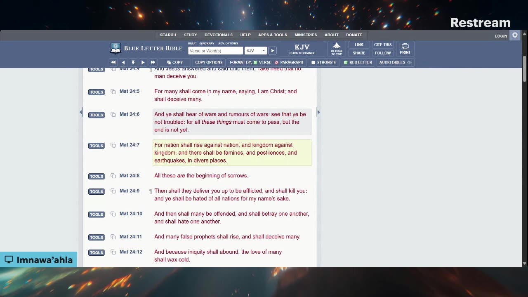Click the Copy toolbar button
The image size is (528, 297).
(x=175, y=62)
